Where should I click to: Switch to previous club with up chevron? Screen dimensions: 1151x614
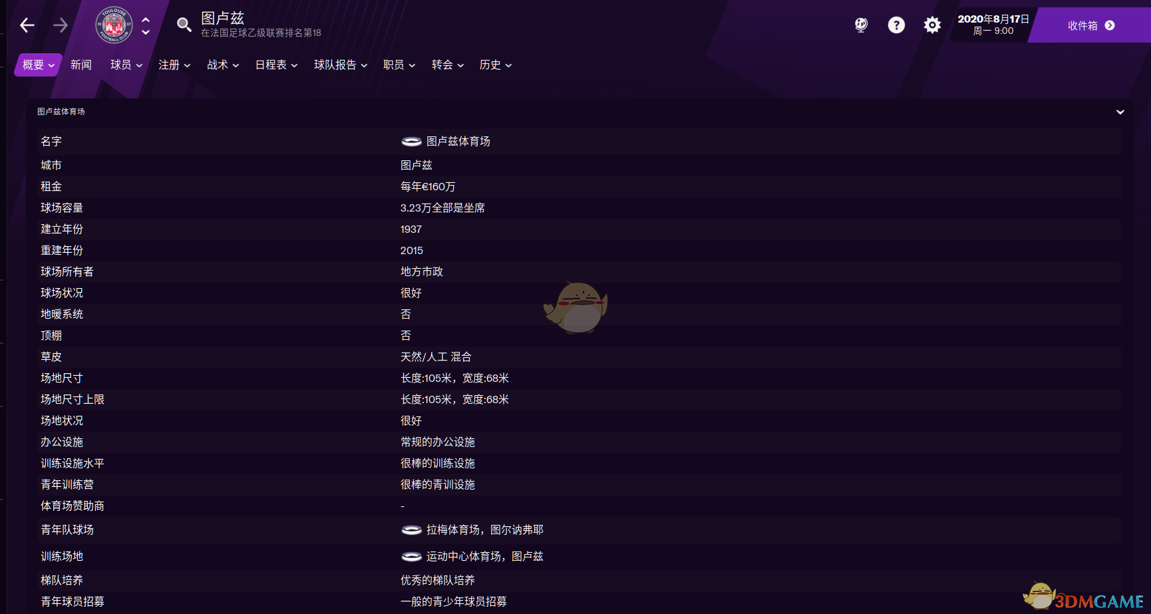146,20
